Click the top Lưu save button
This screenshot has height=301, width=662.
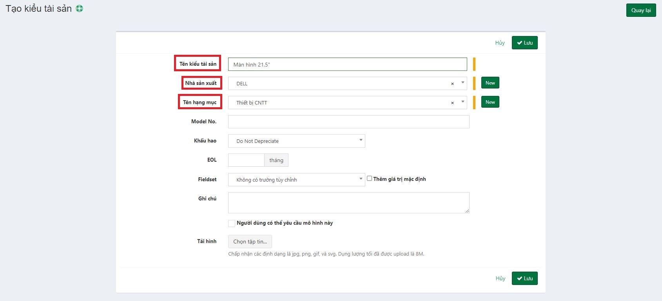point(524,43)
